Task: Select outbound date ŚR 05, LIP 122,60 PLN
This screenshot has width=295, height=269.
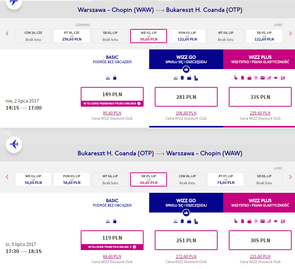Action: [264, 36]
